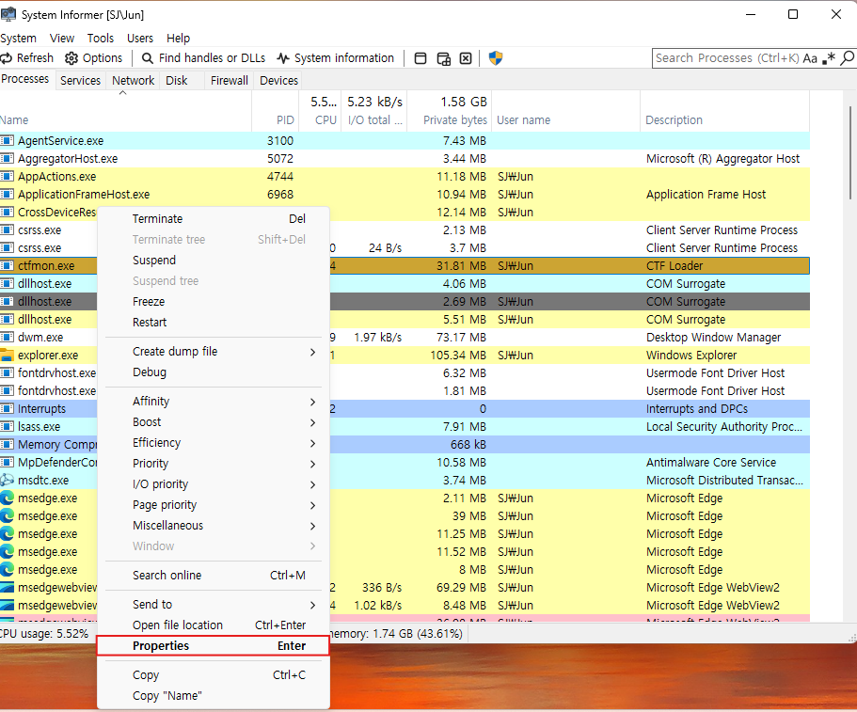Image resolution: width=857 pixels, height=712 pixels.
Task: Click the explorer.exe folder icon
Action: (x=7, y=356)
